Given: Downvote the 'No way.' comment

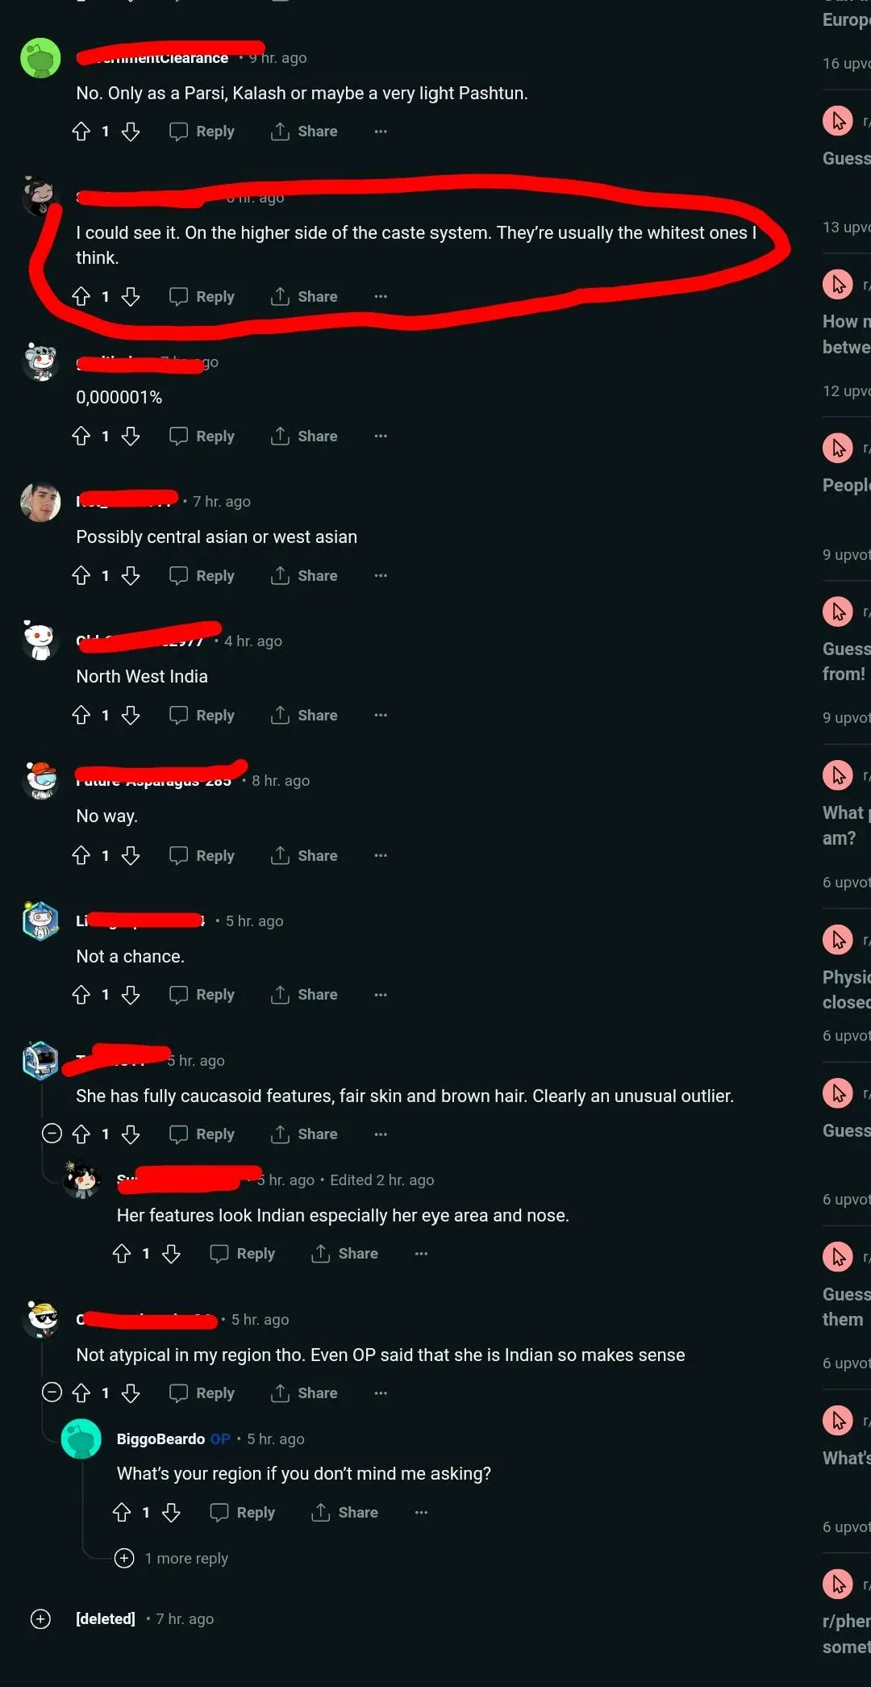Looking at the screenshot, I should click(x=131, y=855).
